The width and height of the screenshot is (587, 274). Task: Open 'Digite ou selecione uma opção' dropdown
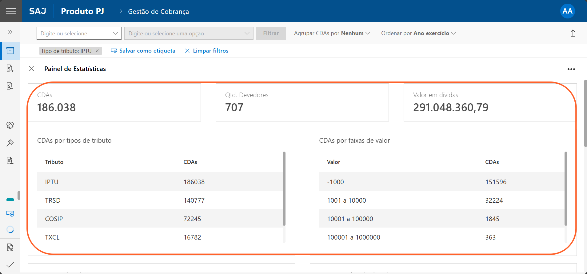click(x=189, y=33)
